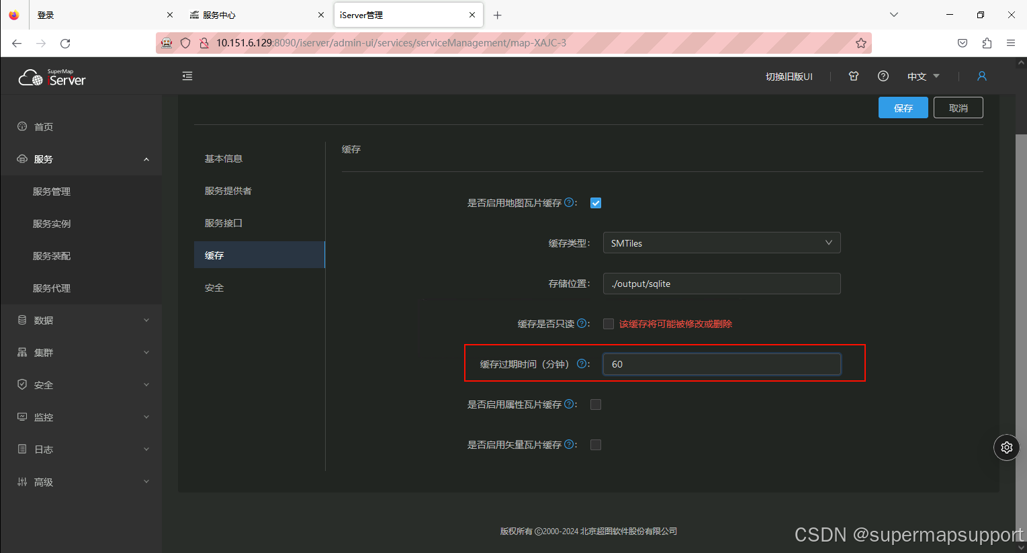Collapse the sidebar with menu fold icon
1027x553 pixels.
point(187,77)
